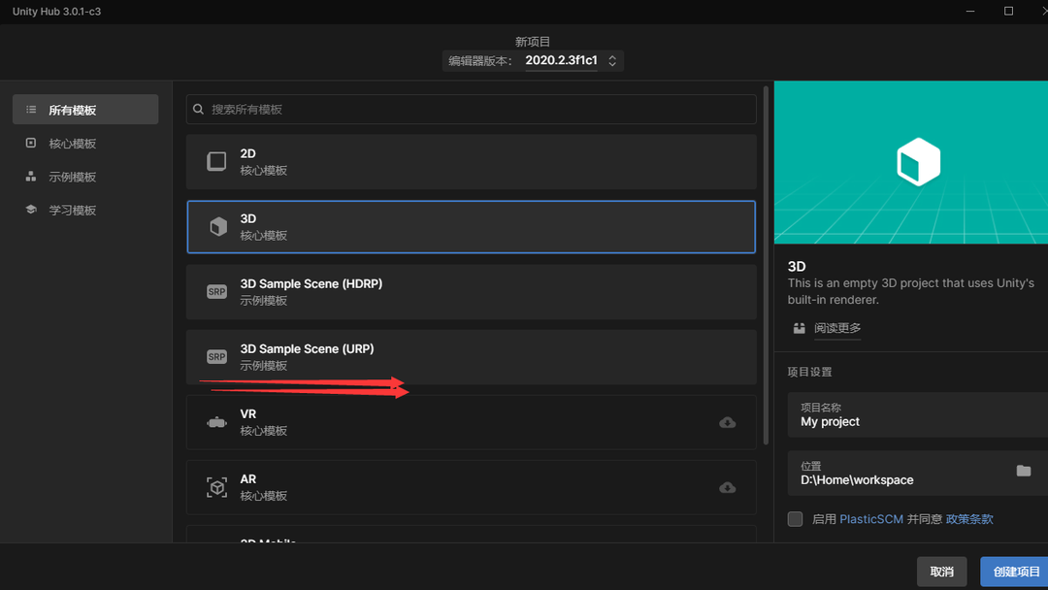Edit the 位置 D:\Home\workspace field
Viewport: 1048px width, 590px height.
click(918, 474)
